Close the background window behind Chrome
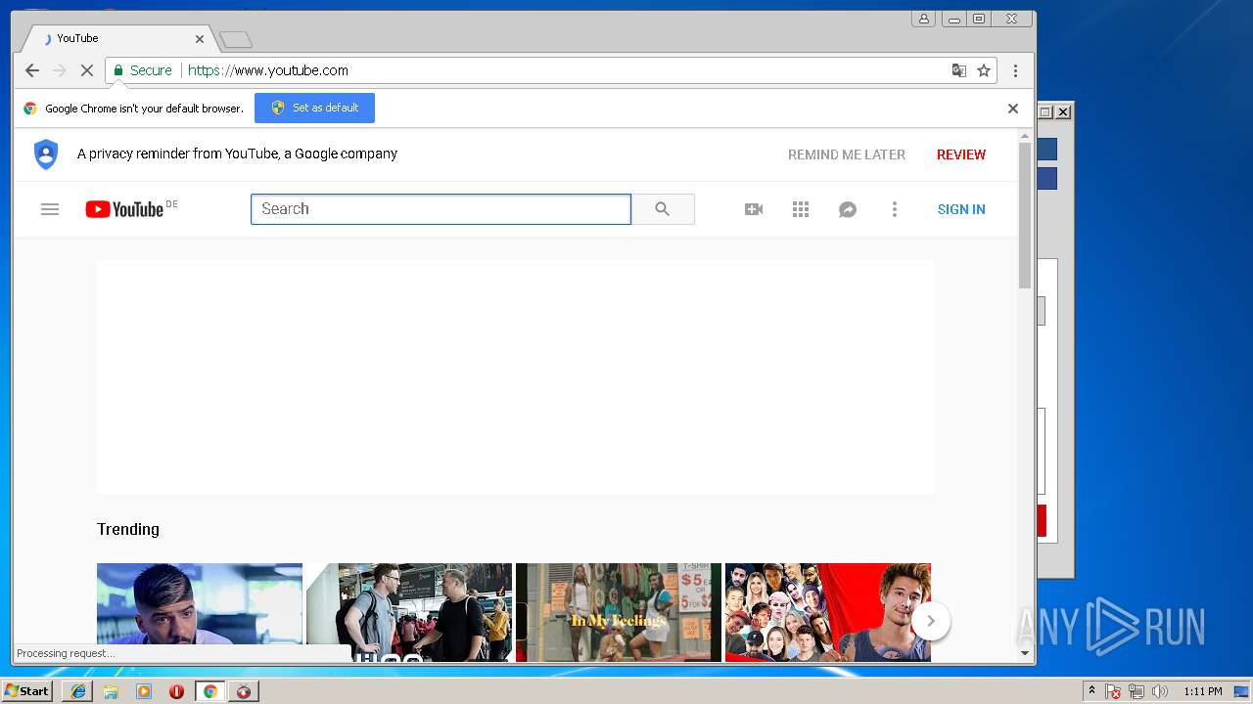The height and width of the screenshot is (704, 1253). [x=1063, y=112]
